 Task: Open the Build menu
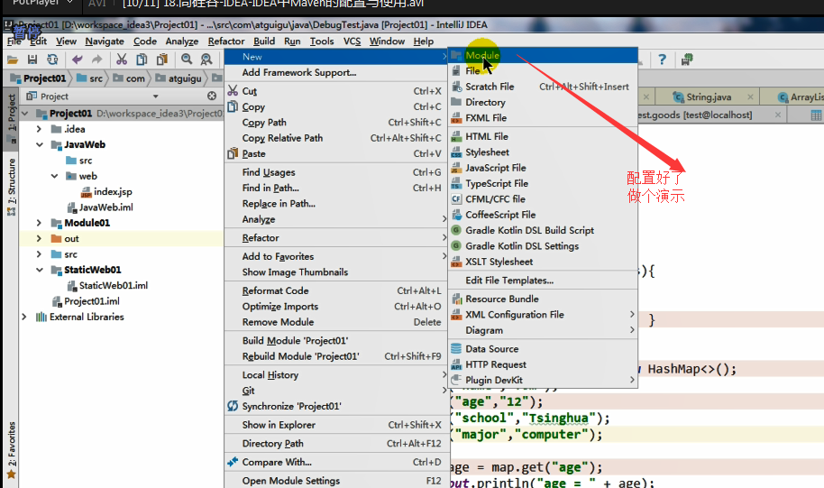264,41
